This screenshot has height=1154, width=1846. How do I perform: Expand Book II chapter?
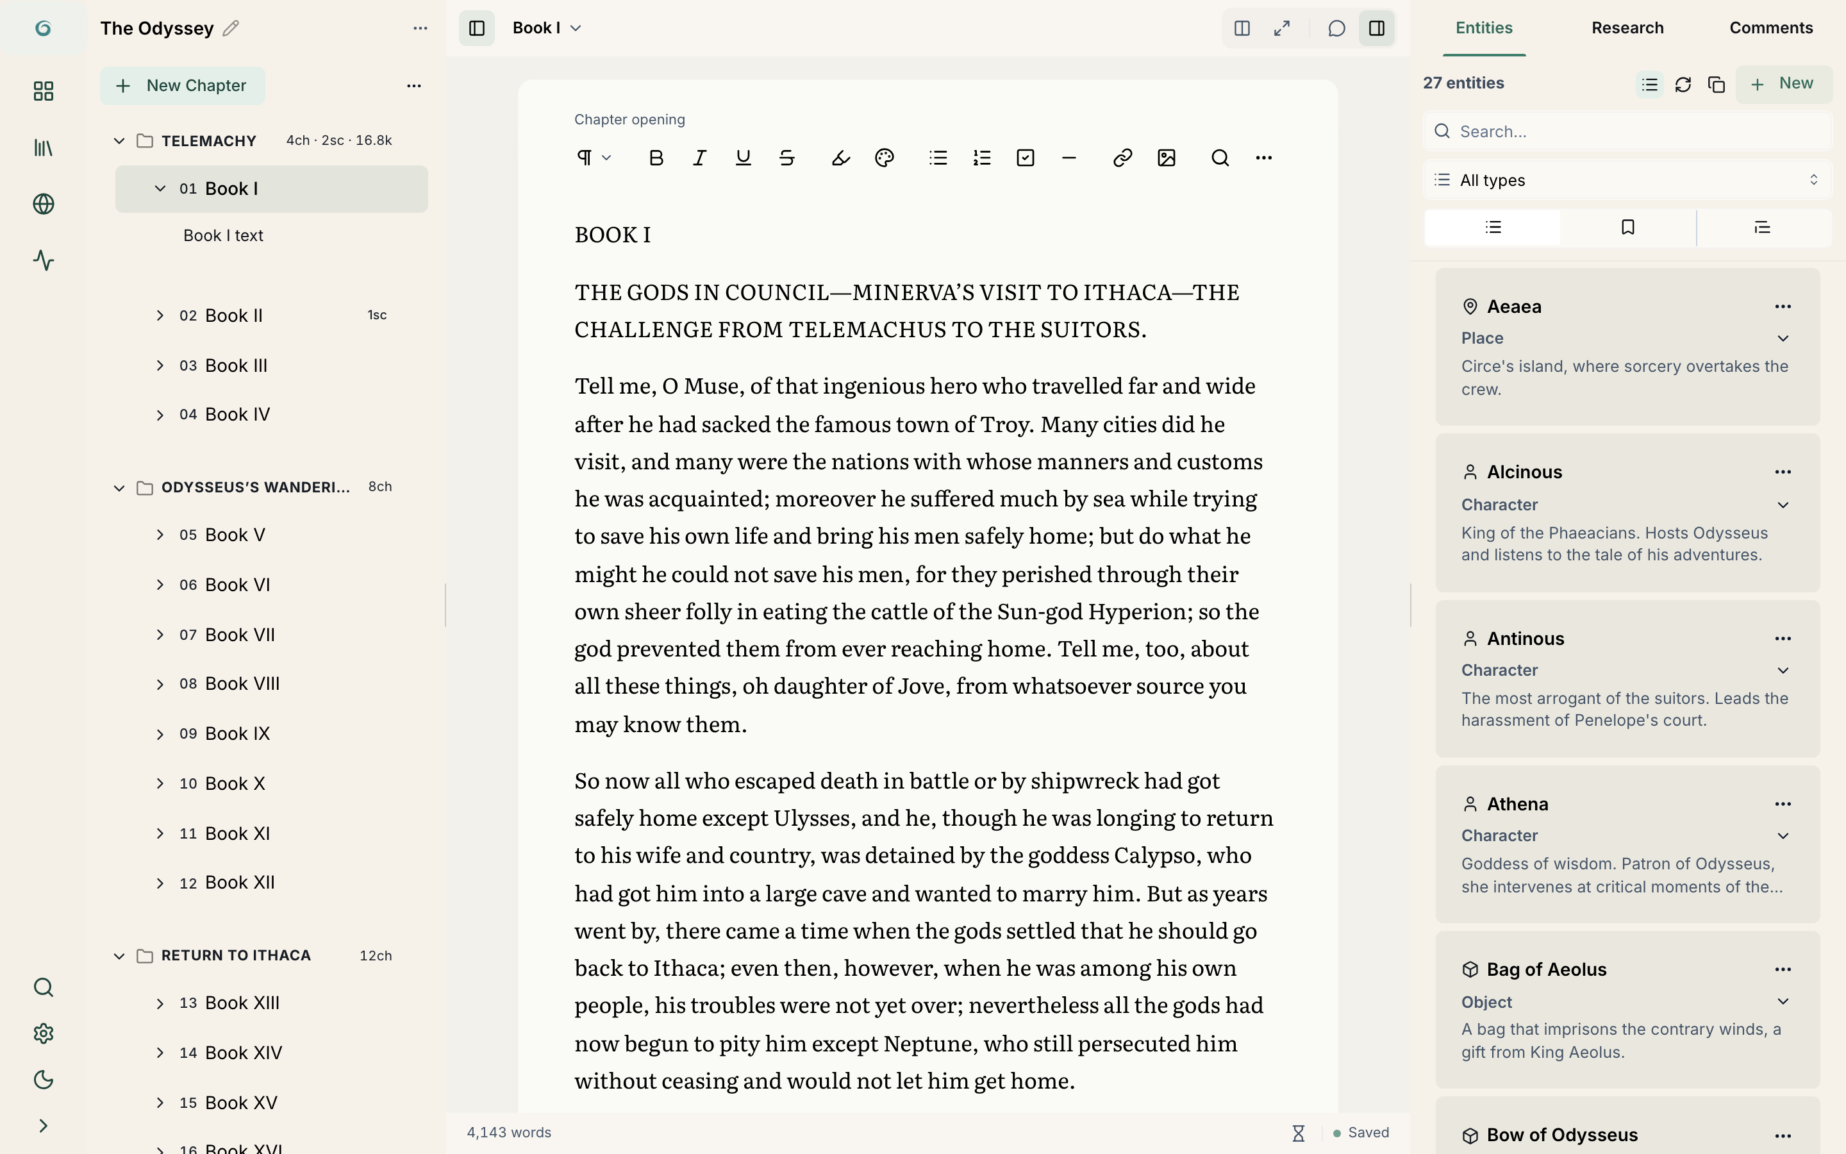click(x=160, y=315)
